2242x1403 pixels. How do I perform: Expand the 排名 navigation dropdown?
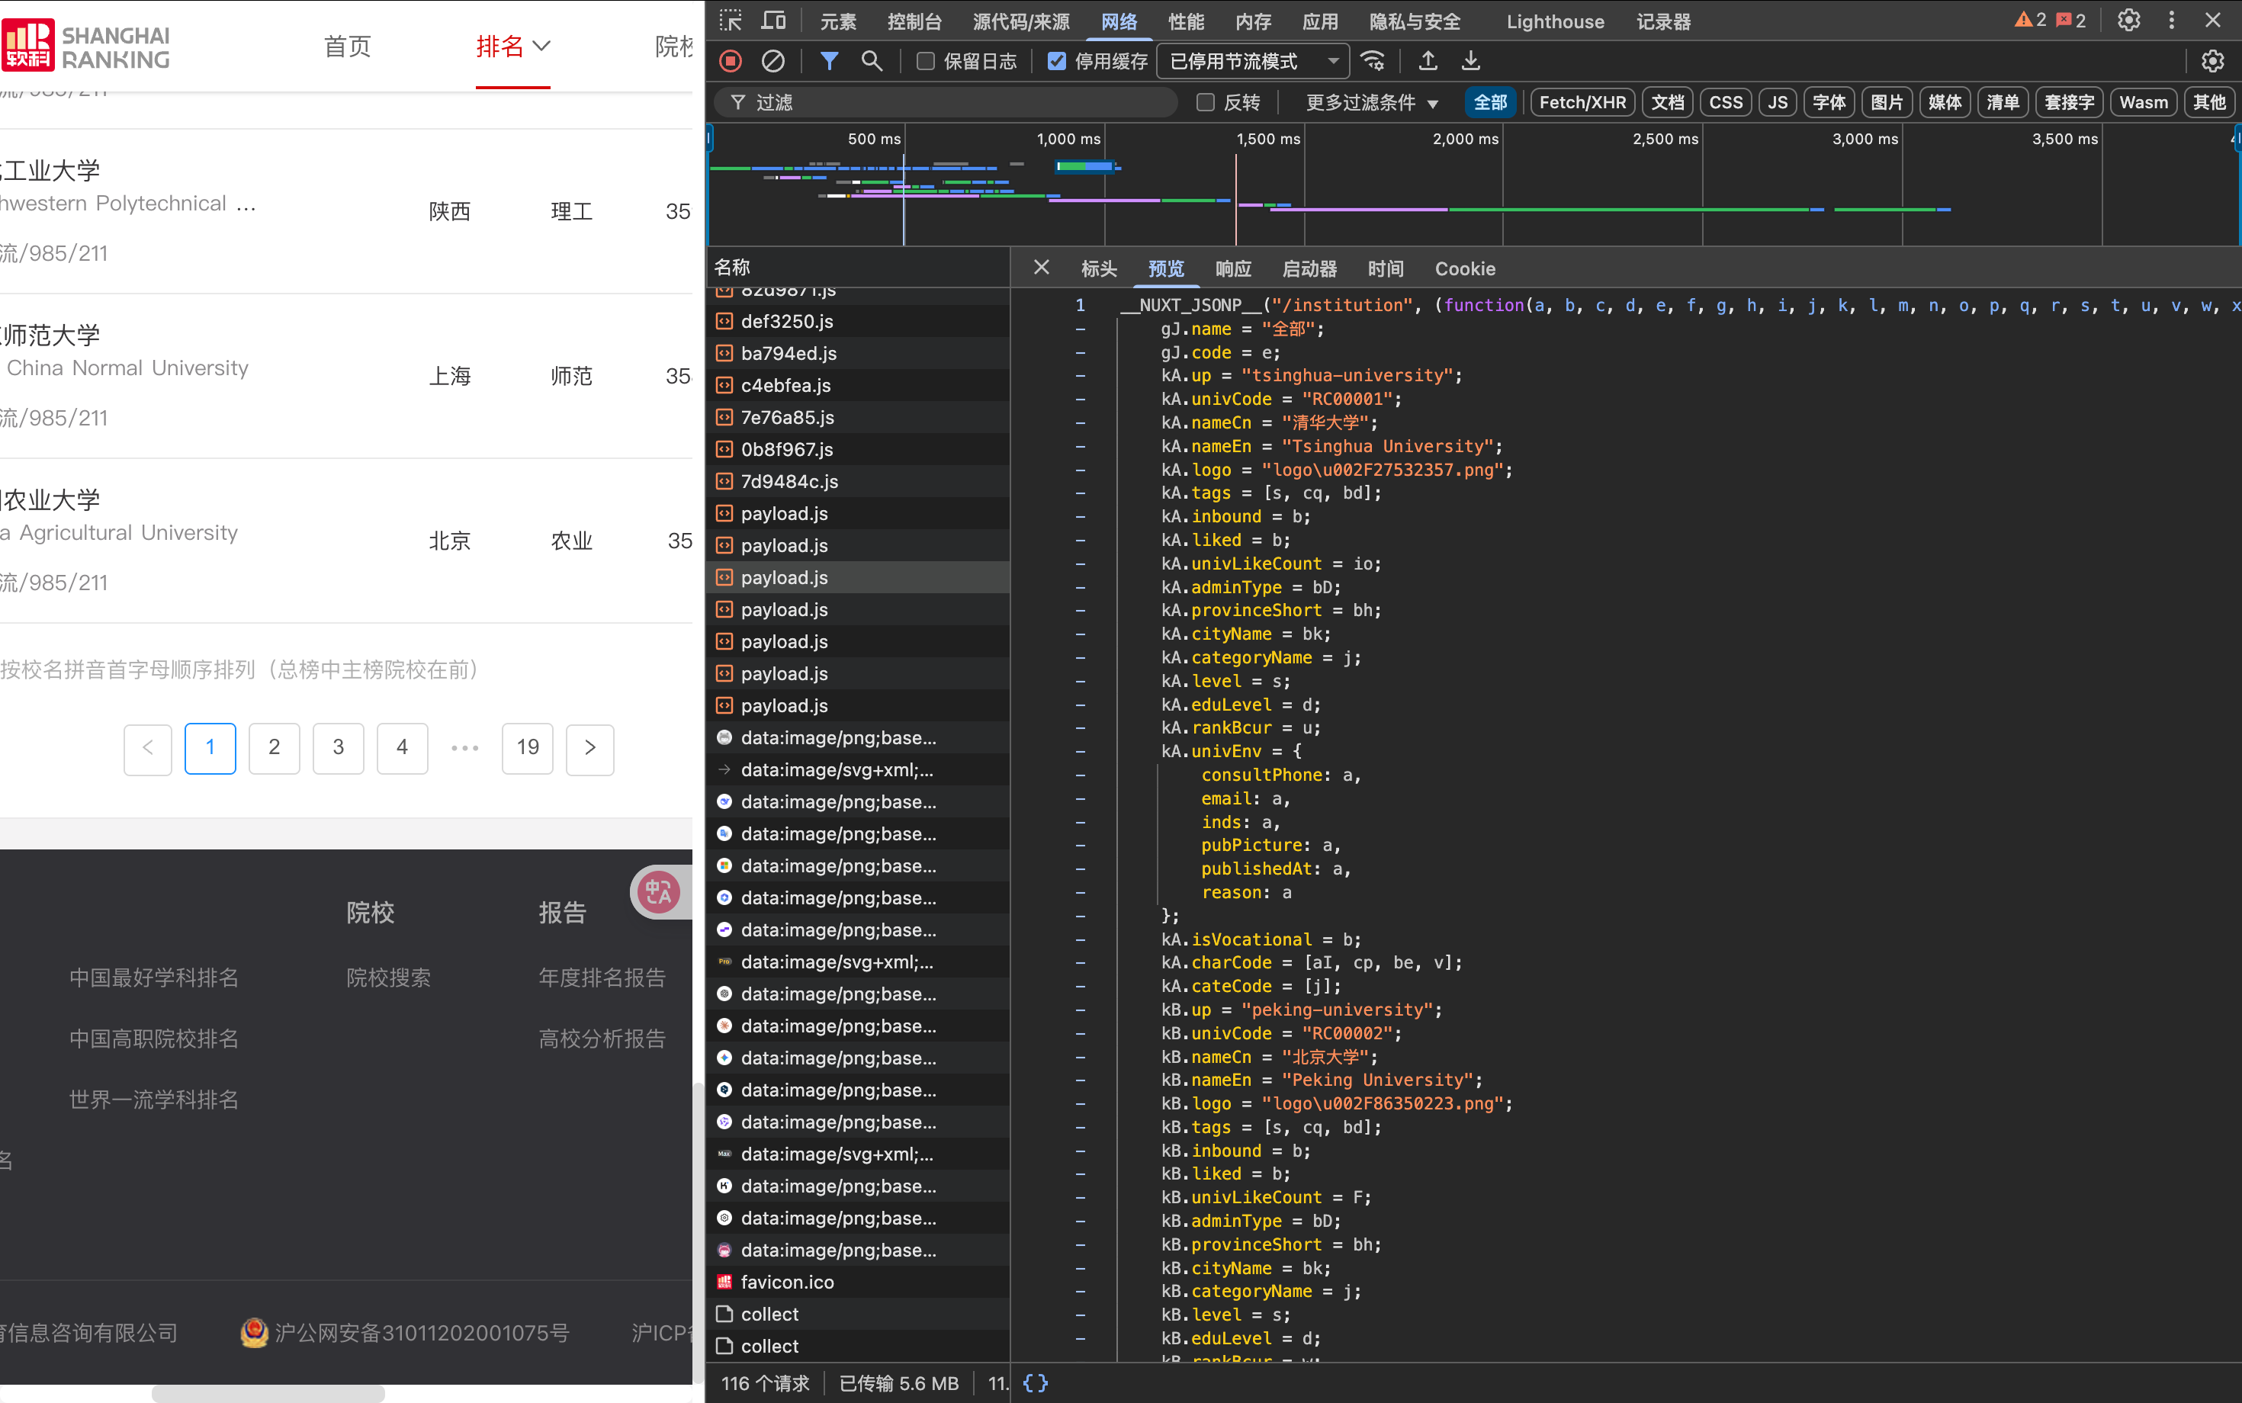tap(513, 46)
